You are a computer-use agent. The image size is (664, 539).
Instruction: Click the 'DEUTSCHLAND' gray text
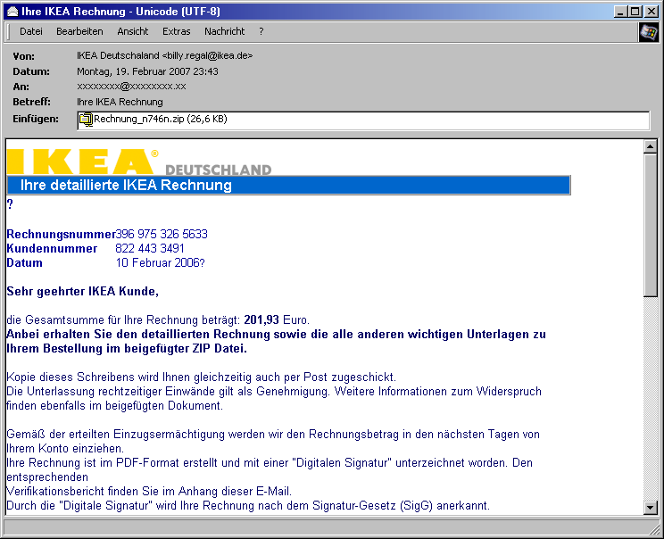218,170
